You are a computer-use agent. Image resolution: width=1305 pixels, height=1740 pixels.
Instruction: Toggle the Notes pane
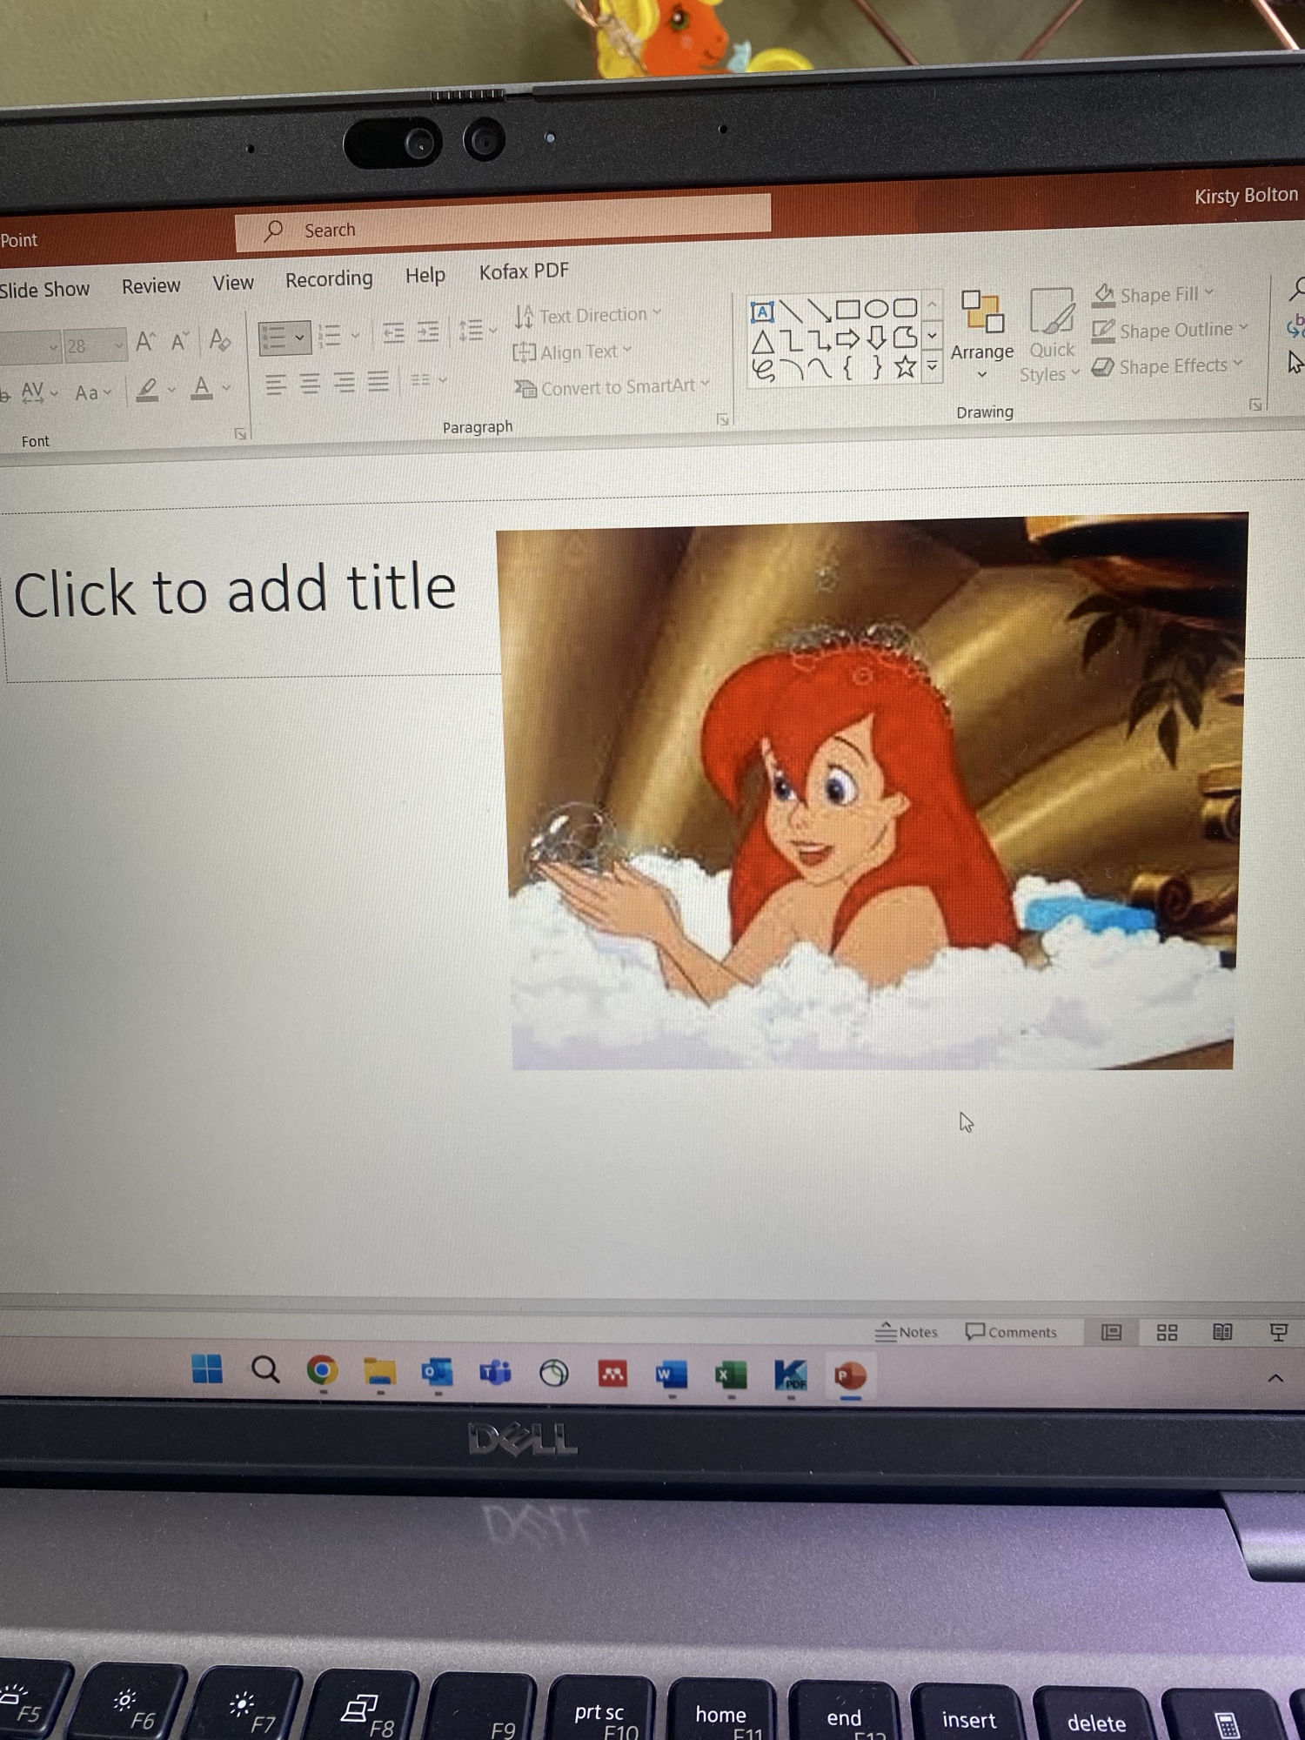tap(906, 1332)
